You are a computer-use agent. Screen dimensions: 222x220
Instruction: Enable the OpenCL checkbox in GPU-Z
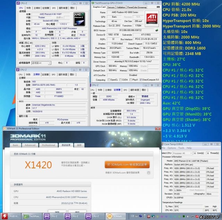pos(109,80)
